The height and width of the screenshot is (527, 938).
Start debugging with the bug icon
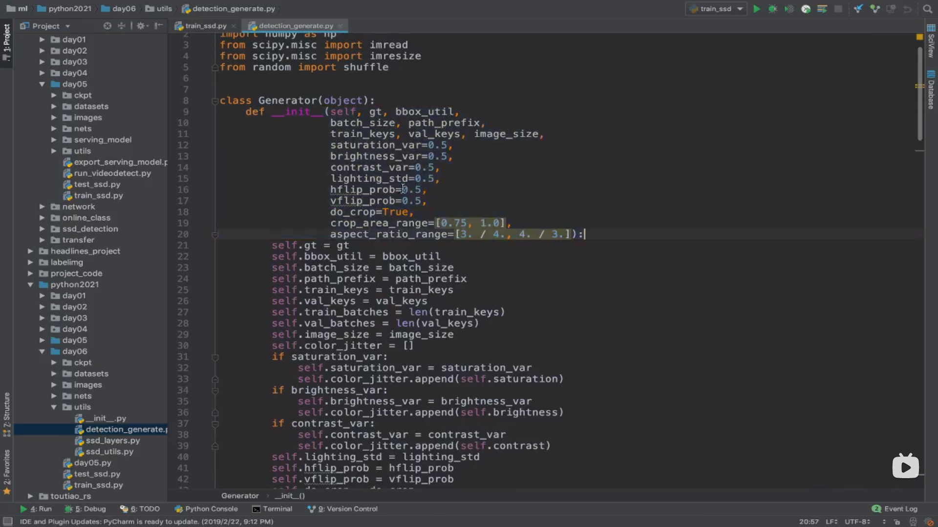772,9
